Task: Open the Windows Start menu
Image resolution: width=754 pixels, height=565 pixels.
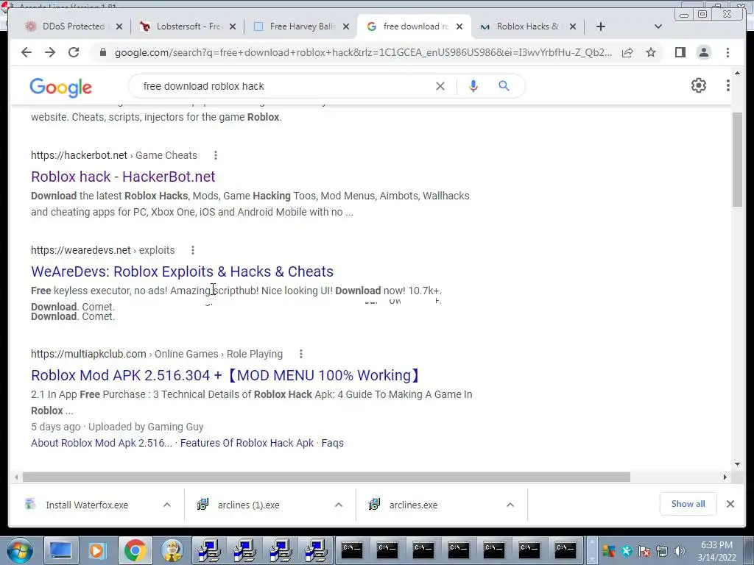Action: [x=19, y=550]
